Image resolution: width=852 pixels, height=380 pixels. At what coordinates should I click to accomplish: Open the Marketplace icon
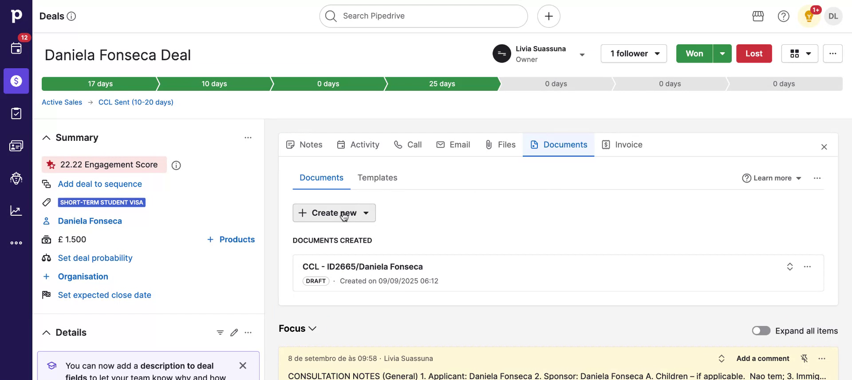point(758,16)
